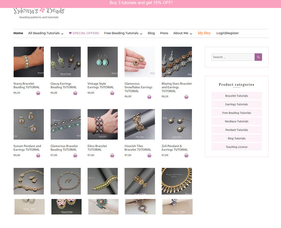Open the My Etsy link
Viewport: 281px width, 228px height.
click(x=204, y=33)
